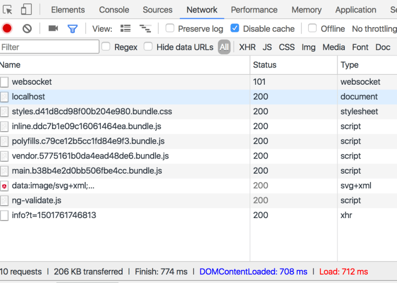Click the inspect element picker icon
The width and height of the screenshot is (397, 283).
pyautogui.click(x=8, y=10)
